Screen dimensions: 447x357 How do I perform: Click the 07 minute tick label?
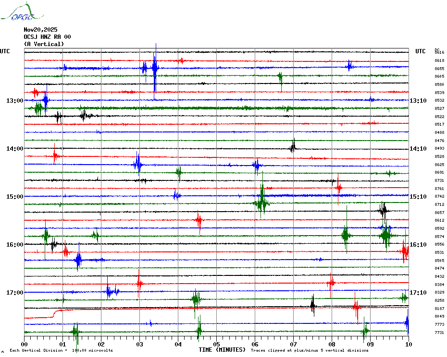293,344
